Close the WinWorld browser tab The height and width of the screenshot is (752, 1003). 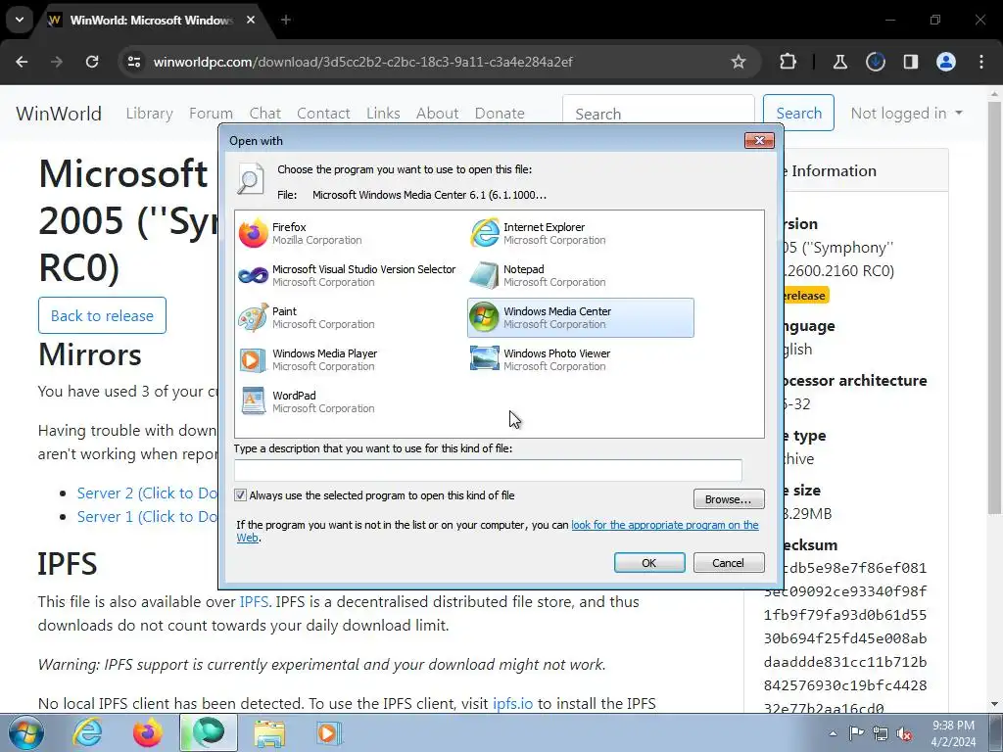pyautogui.click(x=251, y=20)
